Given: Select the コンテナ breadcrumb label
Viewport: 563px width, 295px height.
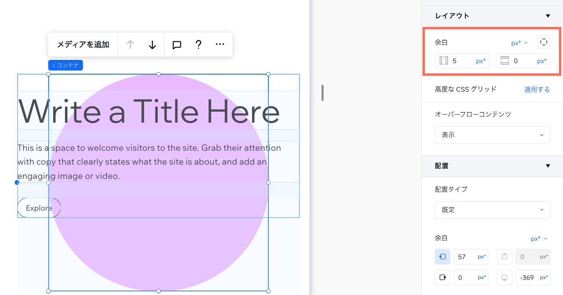Looking at the screenshot, I should (65, 65).
